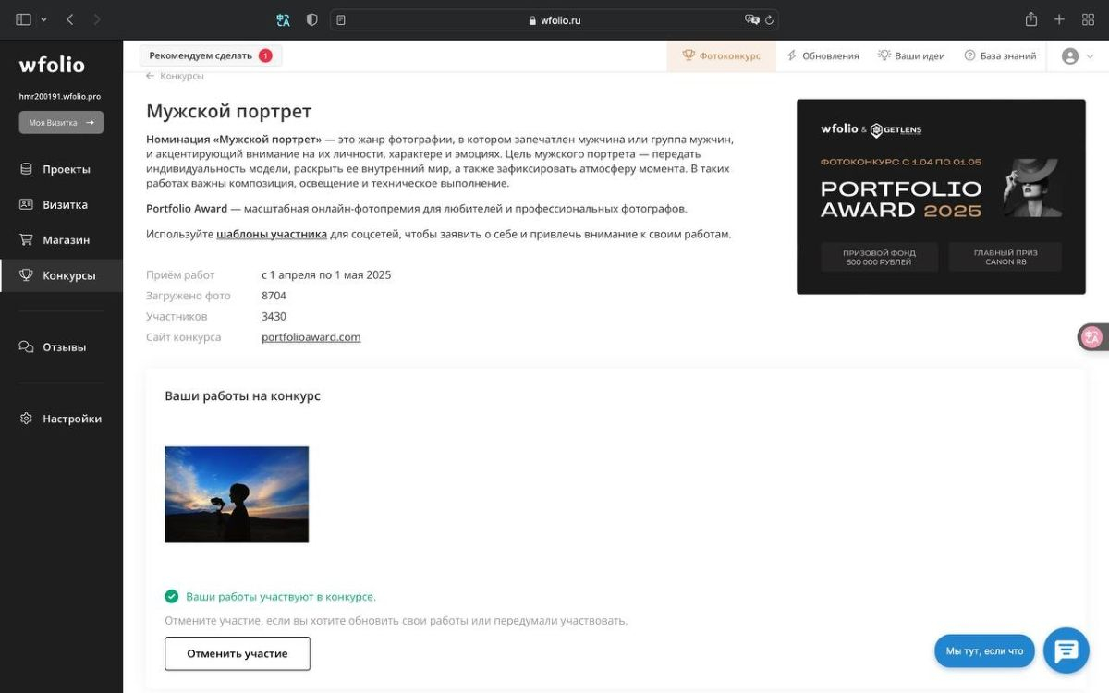Open the Рекомендуем сделать recommendations button

click(211, 55)
